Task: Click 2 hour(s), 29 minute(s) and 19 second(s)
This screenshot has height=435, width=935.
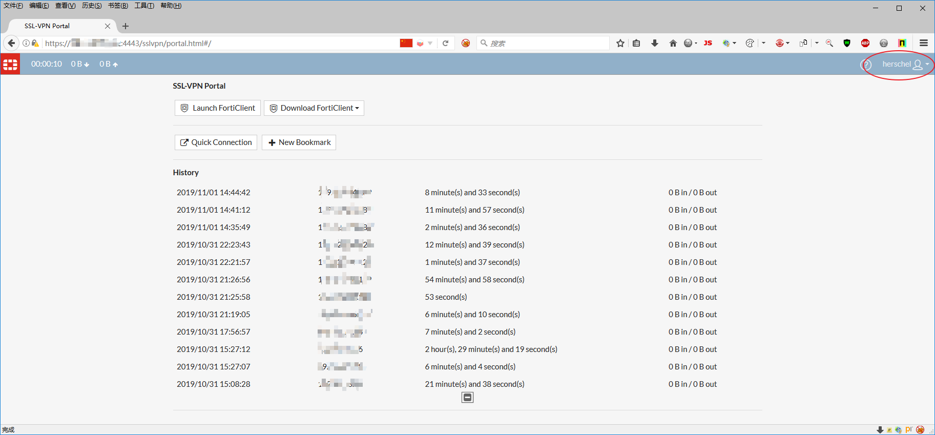Action: click(x=491, y=349)
